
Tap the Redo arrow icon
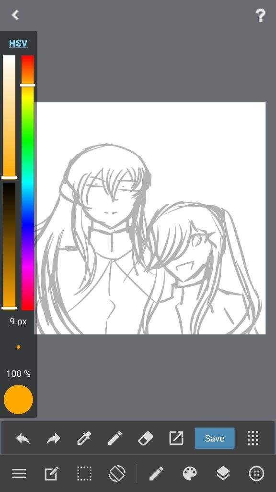(54, 438)
